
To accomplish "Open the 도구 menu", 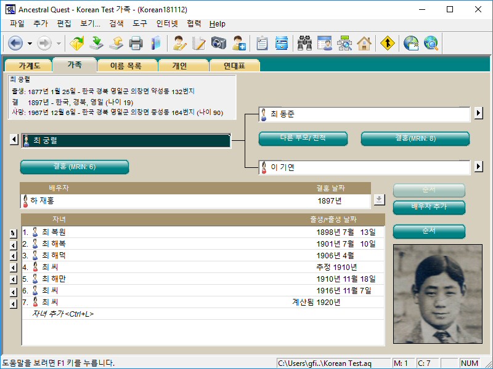I will click(x=140, y=24).
